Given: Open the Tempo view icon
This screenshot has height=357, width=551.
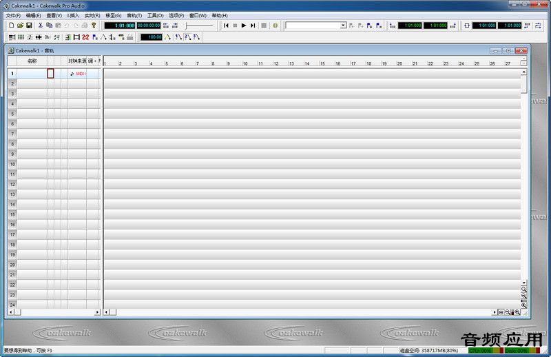Looking at the screenshot, I should tap(103, 37).
